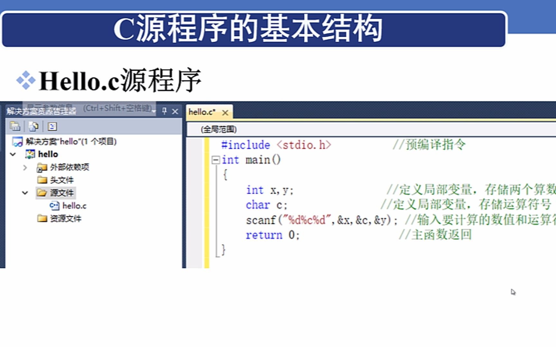Click the #include <stdio.h> code line
The image size is (556, 347).
point(276,145)
